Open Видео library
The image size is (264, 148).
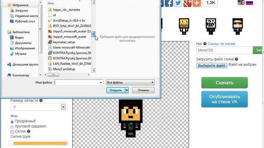(x=17, y=37)
